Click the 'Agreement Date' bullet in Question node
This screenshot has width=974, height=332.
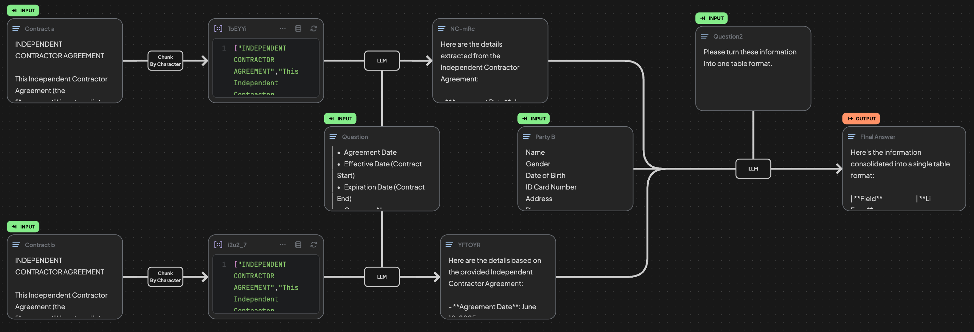coord(370,152)
